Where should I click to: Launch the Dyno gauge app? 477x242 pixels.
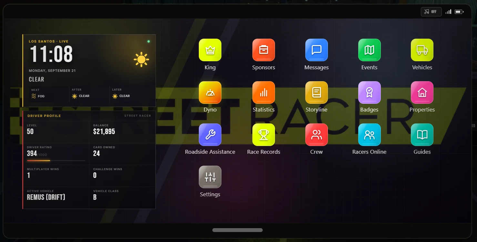click(210, 92)
